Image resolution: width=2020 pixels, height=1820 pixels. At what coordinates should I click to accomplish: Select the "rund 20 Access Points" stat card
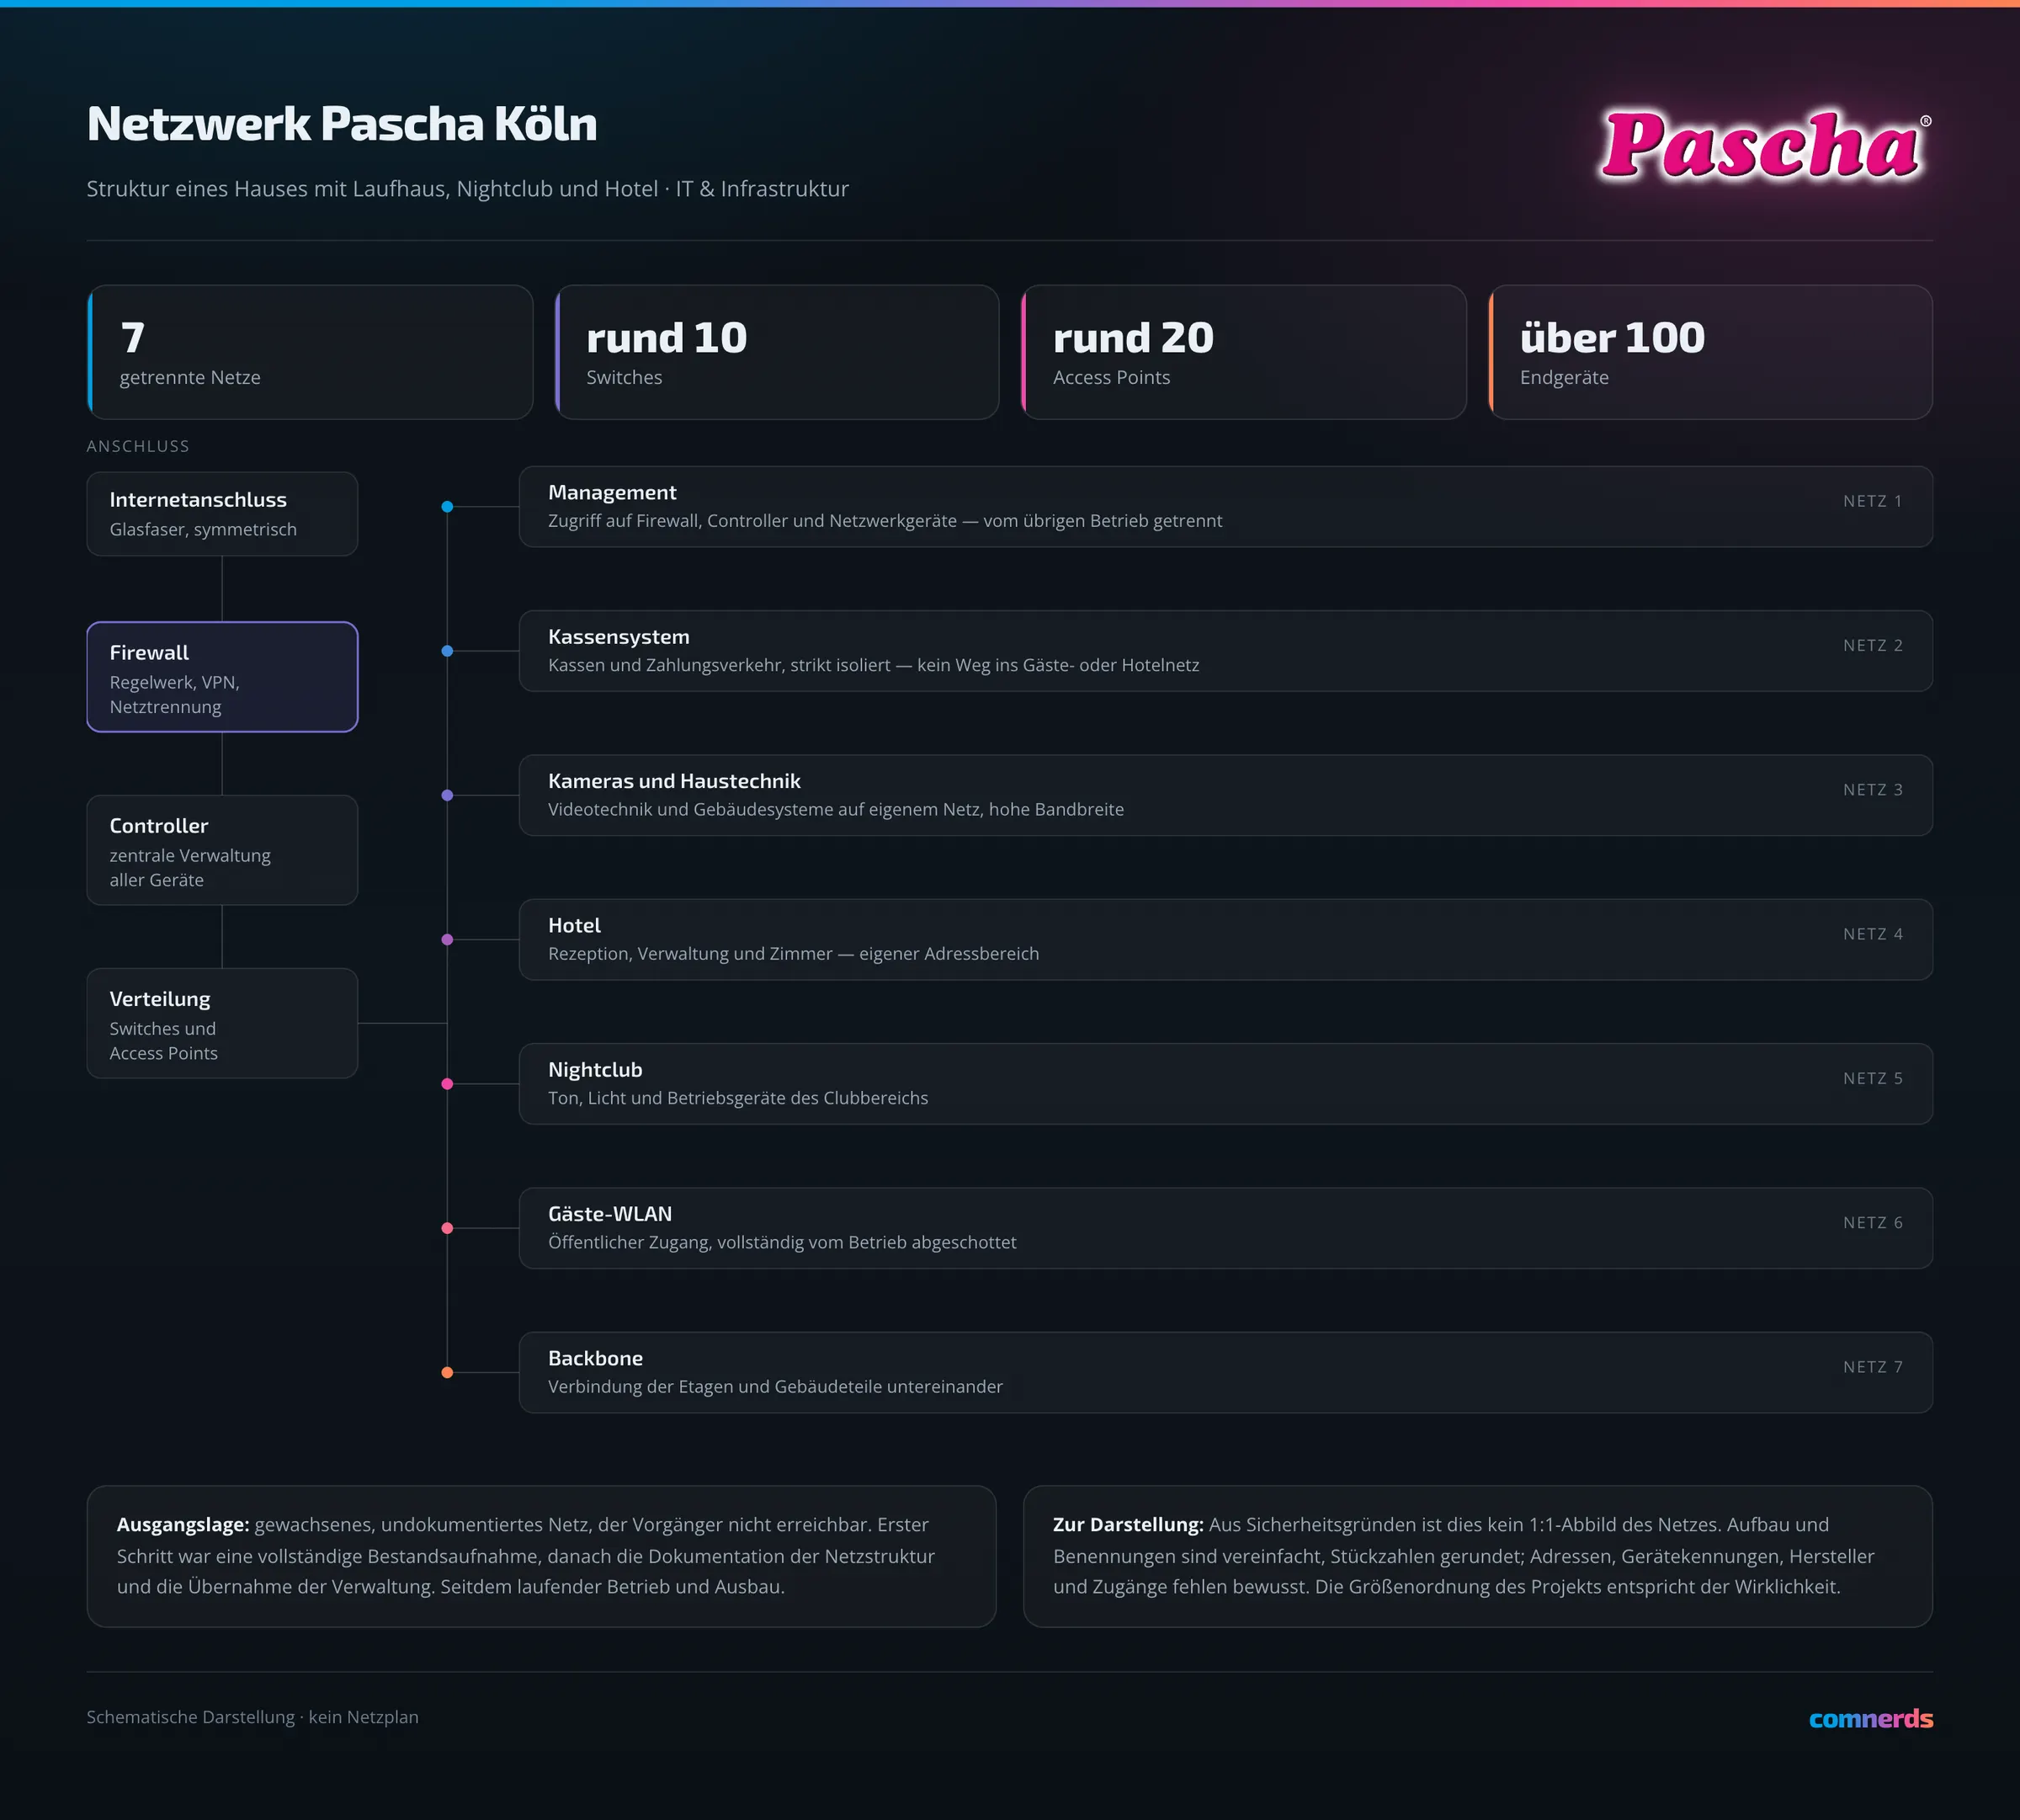click(1244, 352)
